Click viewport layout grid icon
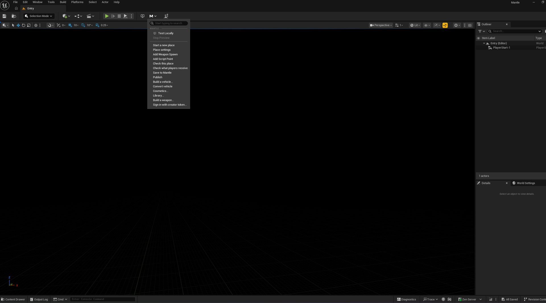546x303 pixels. (470, 25)
